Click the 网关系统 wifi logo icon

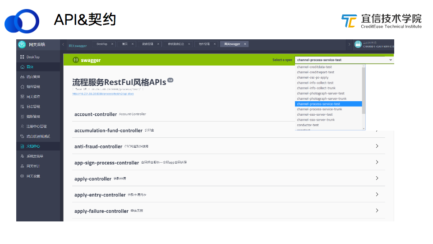(22, 45)
